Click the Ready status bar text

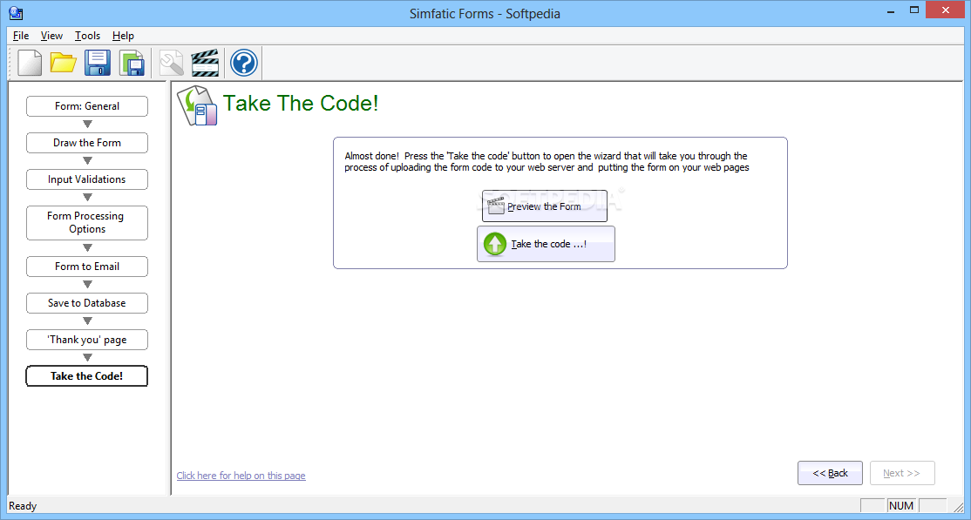pos(23,506)
